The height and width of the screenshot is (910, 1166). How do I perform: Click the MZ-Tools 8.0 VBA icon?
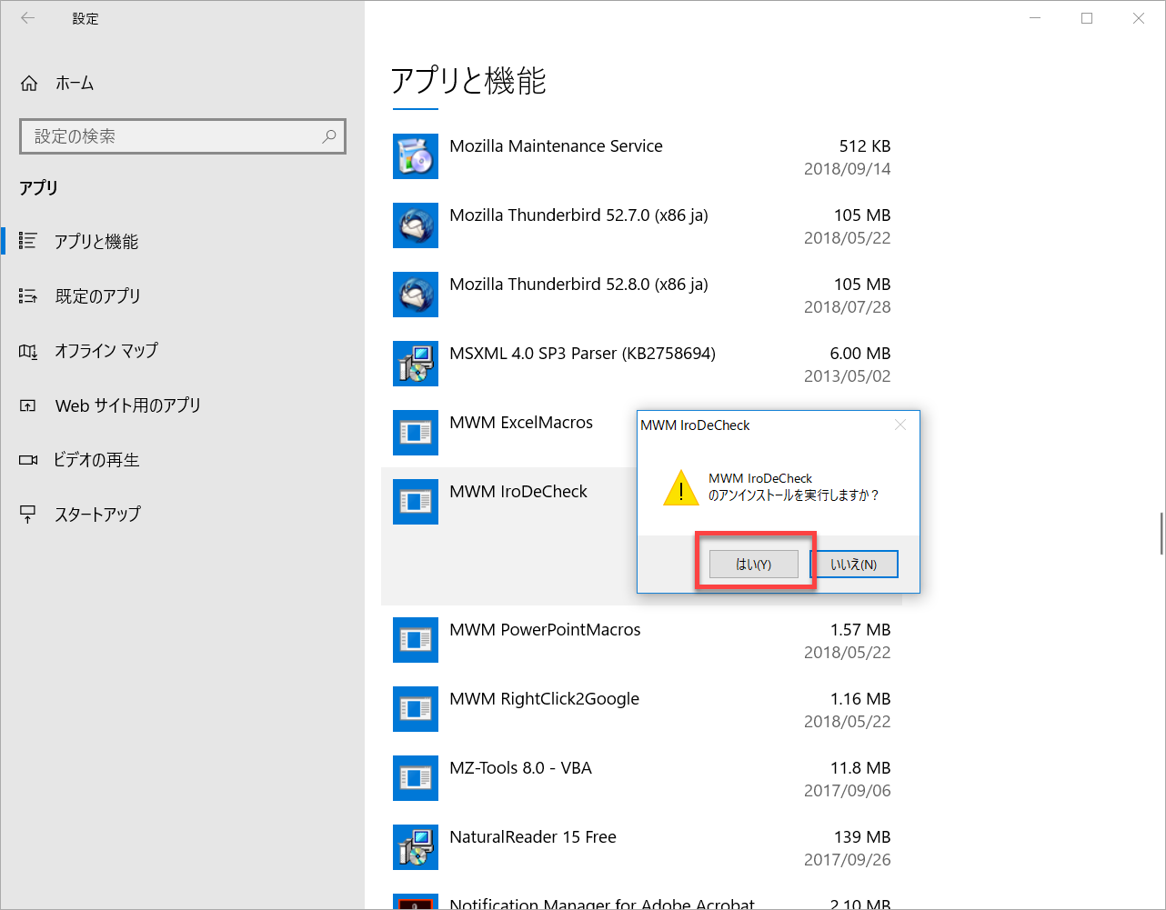click(x=416, y=778)
